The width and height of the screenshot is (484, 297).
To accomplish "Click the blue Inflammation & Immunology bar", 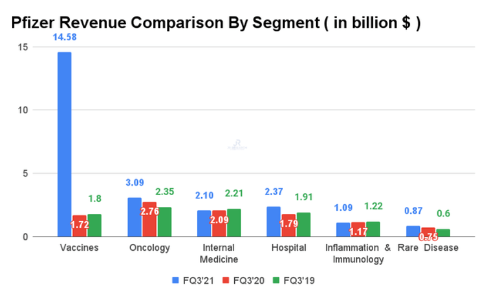I will (x=343, y=230).
